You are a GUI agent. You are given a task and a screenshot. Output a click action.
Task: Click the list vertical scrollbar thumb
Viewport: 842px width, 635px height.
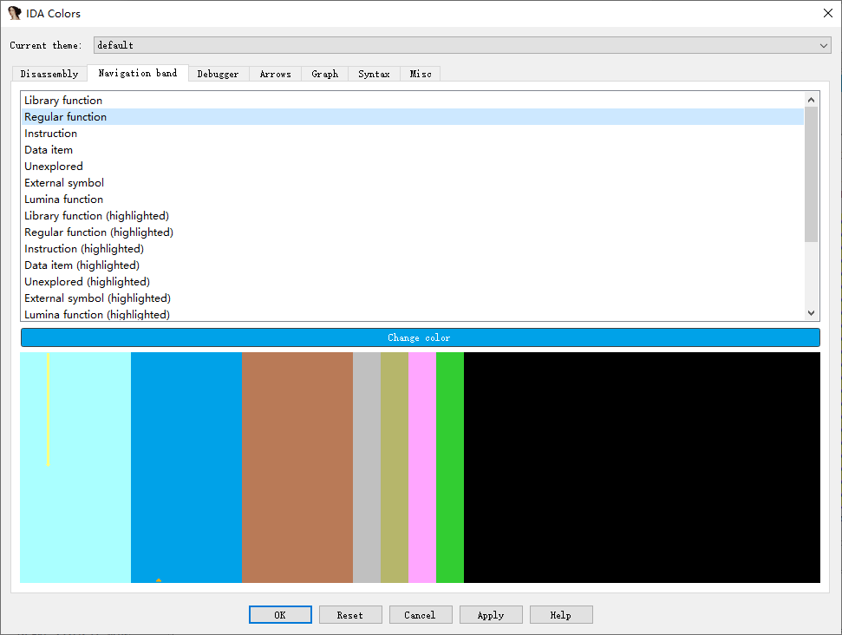tap(811, 174)
